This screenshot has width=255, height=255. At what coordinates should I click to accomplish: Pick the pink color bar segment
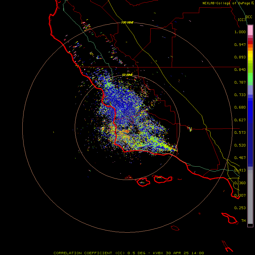pos(250,30)
